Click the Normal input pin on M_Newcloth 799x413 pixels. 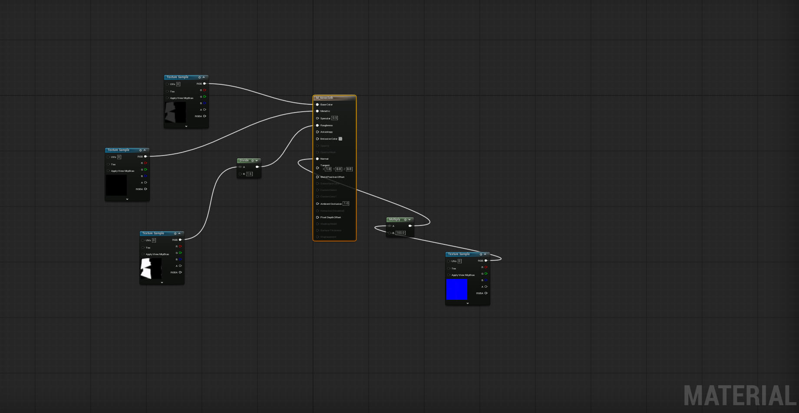(x=317, y=159)
